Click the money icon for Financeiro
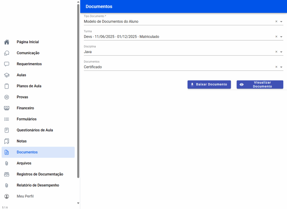 coord(7,108)
